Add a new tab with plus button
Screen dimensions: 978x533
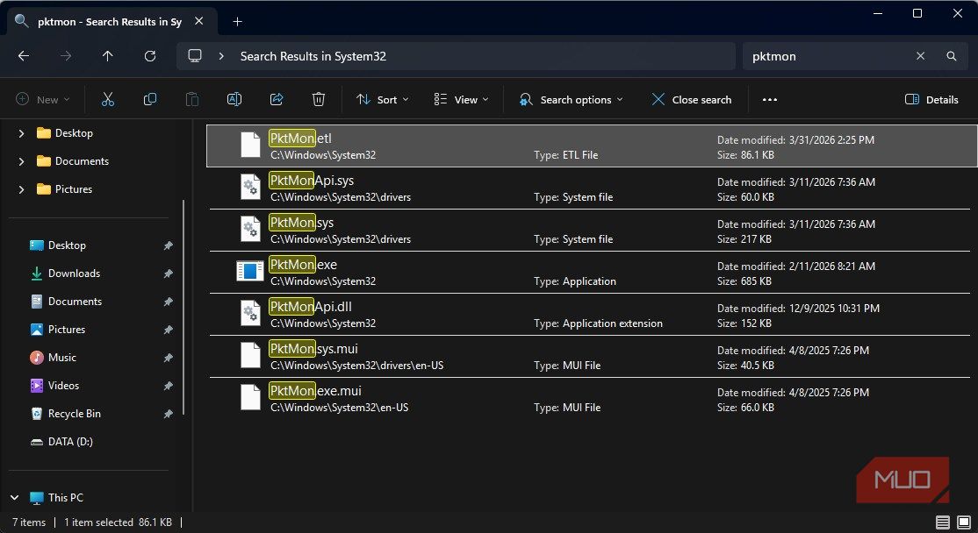pos(237,22)
